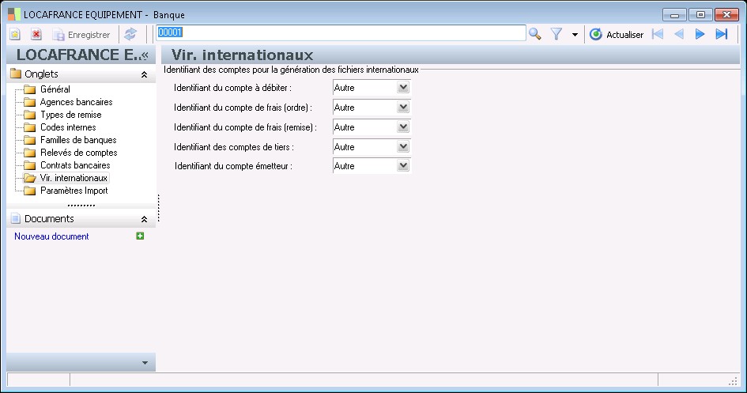Image resolution: width=747 pixels, height=393 pixels.
Task: Open the Général tab
Action: [x=55, y=89]
